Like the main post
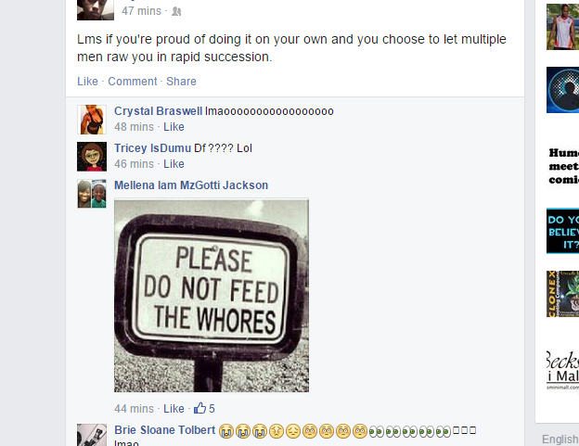Screen dimensions: 579x446 tap(87, 82)
